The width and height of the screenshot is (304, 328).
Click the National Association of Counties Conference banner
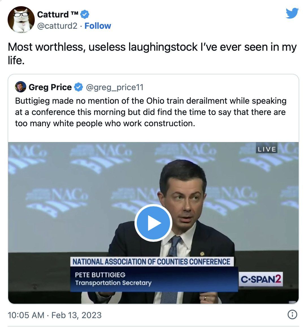151,261
